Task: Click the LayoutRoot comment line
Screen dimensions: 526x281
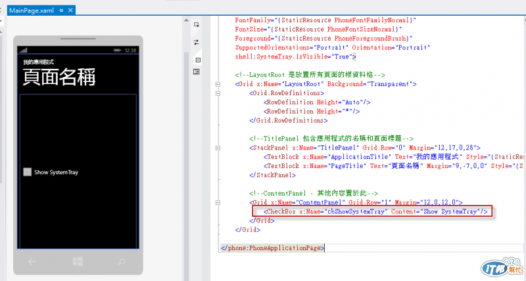Action: pyautogui.click(x=310, y=75)
